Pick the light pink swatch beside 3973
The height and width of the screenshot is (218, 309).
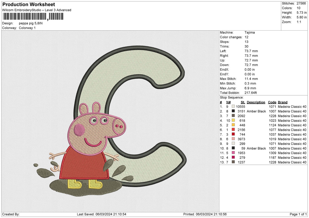(x=233, y=139)
